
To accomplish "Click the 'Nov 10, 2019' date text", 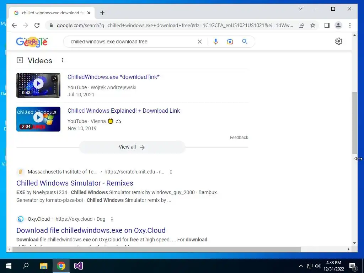I will pos(82,128).
